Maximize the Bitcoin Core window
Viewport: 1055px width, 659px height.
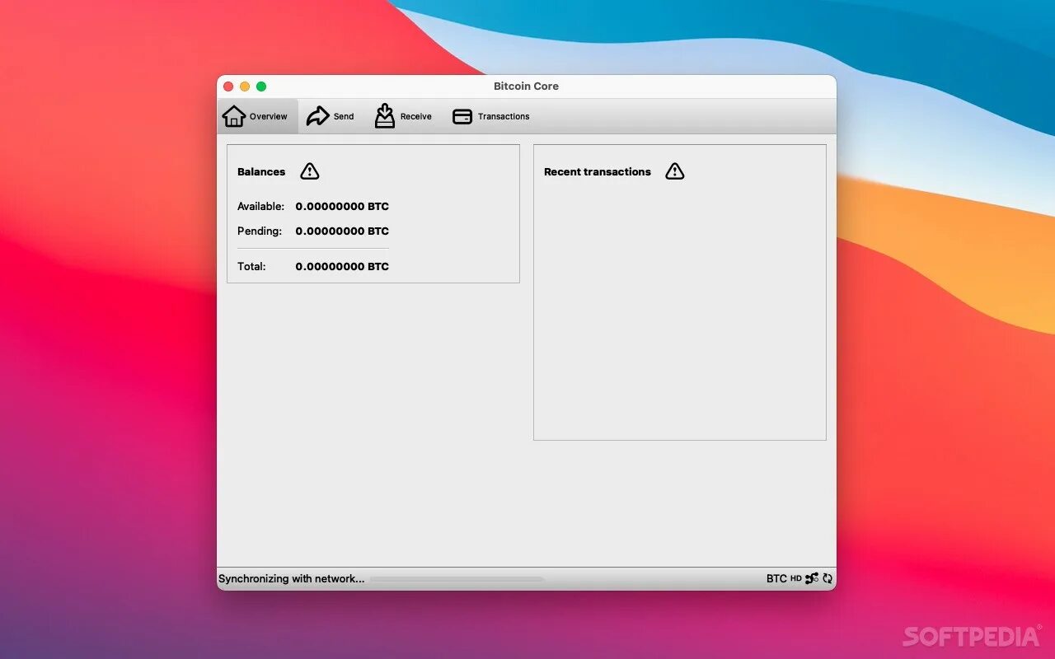coord(261,86)
